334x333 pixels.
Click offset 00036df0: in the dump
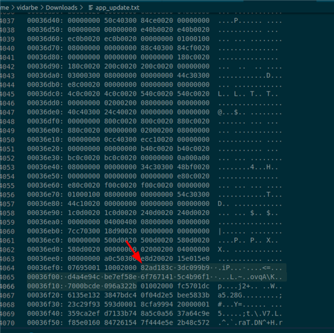(x=45, y=121)
